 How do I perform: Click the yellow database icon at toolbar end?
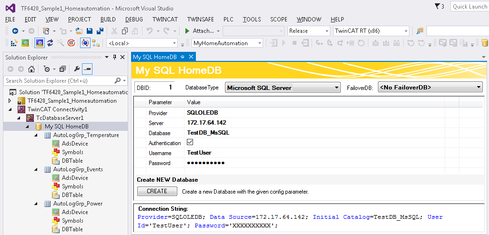(x=485, y=43)
